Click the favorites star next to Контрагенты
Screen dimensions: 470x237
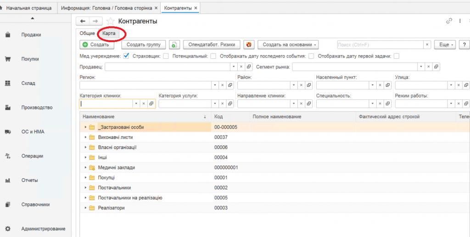coord(110,21)
